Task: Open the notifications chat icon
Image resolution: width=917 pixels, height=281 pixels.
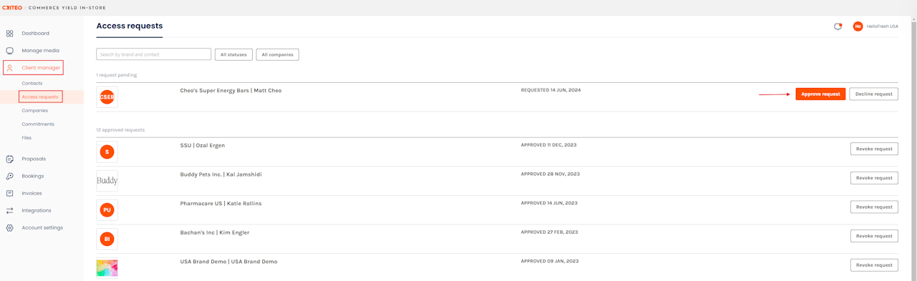Action: [837, 26]
